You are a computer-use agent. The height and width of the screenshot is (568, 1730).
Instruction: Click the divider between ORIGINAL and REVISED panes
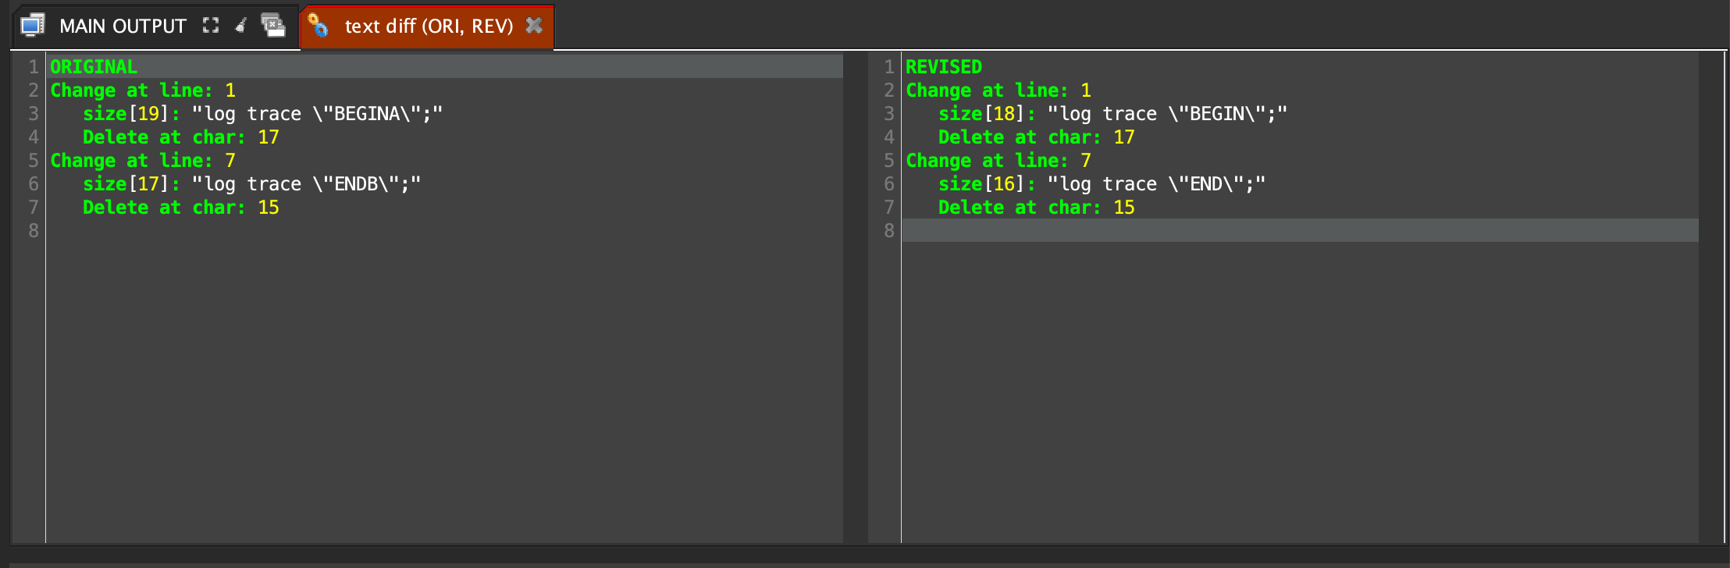pyautogui.click(x=855, y=296)
